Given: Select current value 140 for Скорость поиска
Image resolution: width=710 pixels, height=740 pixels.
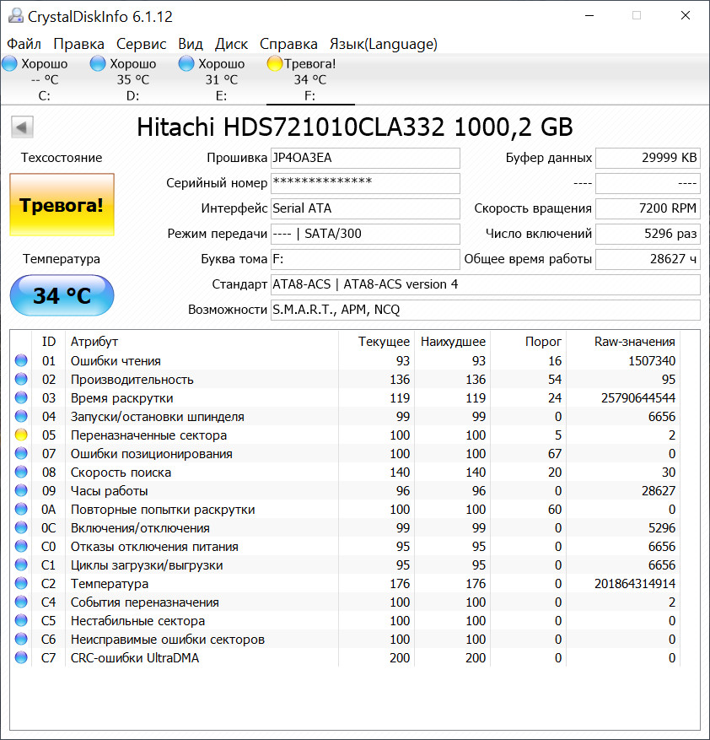Looking at the screenshot, I should pos(400,472).
